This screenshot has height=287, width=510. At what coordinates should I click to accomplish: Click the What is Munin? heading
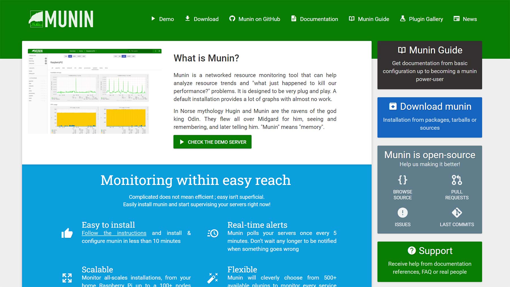(206, 58)
